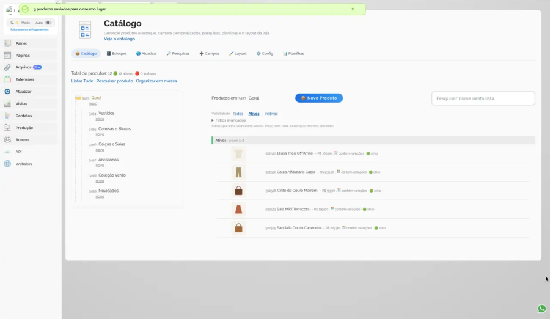Select the Camisas e Blusas category
Screen dimensions: 550x319
coord(114,129)
